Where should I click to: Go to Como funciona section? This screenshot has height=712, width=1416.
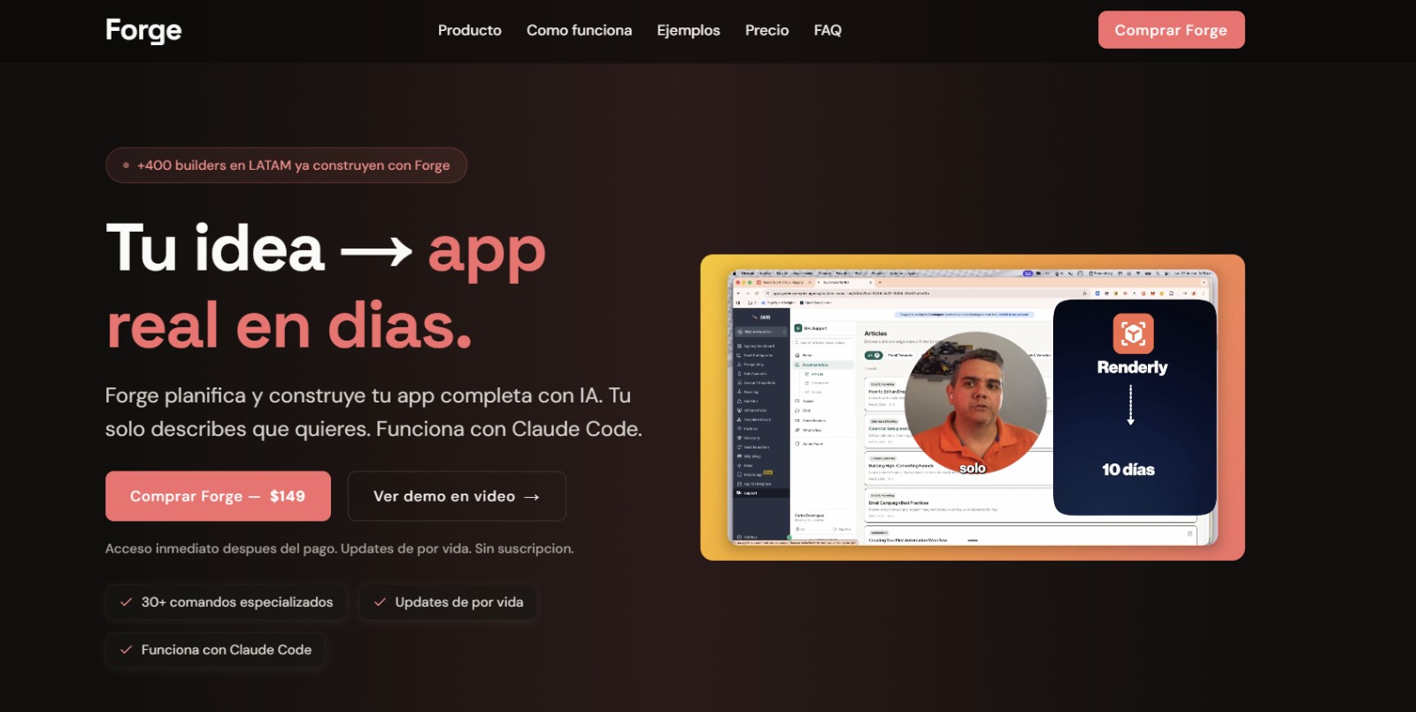pyautogui.click(x=580, y=30)
